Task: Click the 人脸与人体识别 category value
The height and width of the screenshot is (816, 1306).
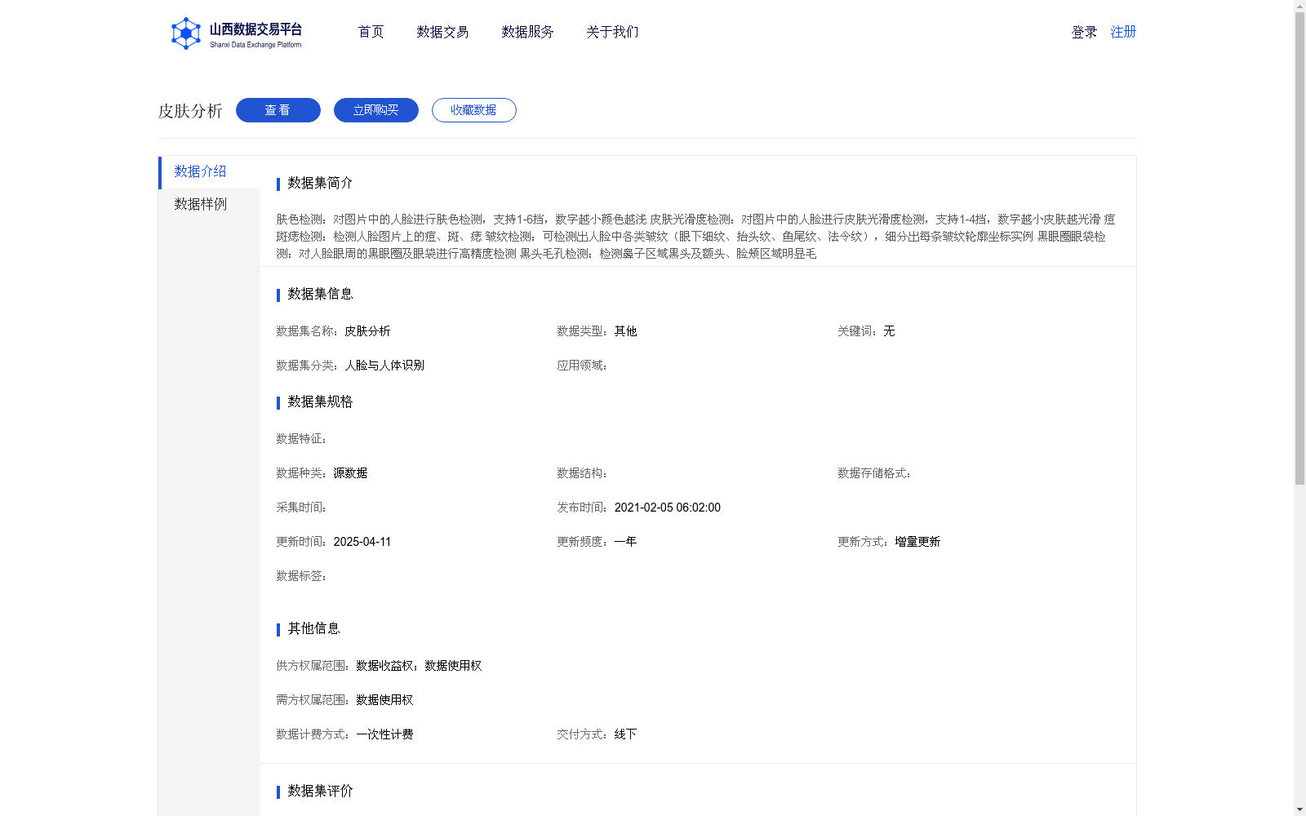Action: 384,366
